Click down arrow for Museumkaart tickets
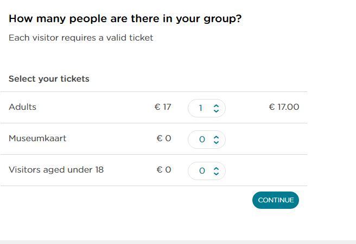The width and height of the screenshot is (356, 244). point(216,142)
